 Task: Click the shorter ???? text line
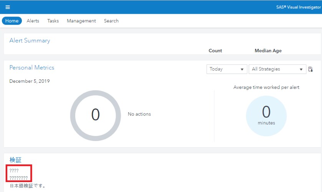[14, 171]
